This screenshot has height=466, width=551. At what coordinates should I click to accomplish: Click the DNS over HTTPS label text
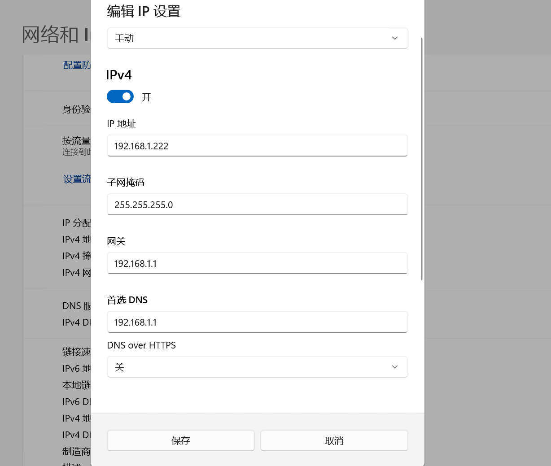click(x=141, y=345)
